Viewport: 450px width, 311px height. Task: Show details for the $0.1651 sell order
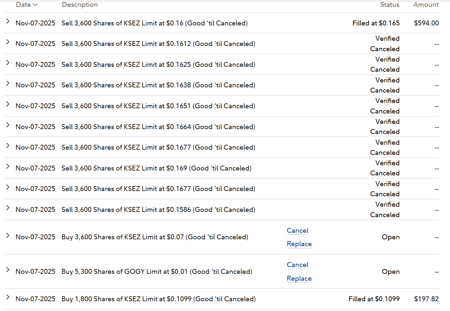(8, 104)
